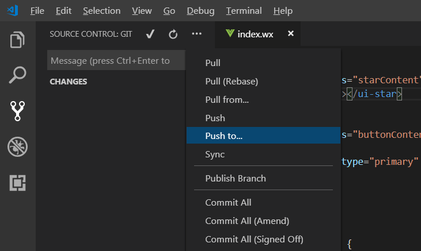Close the index.wx tab
The height and width of the screenshot is (251, 421).
pyautogui.click(x=290, y=33)
